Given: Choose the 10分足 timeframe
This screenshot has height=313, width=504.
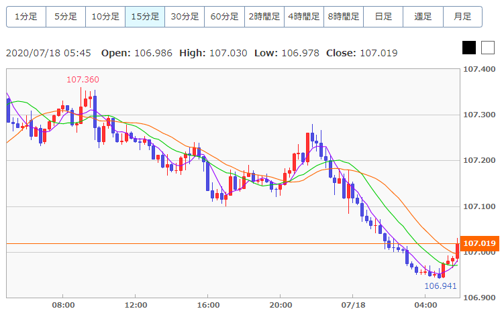Looking at the screenshot, I should [x=105, y=17].
